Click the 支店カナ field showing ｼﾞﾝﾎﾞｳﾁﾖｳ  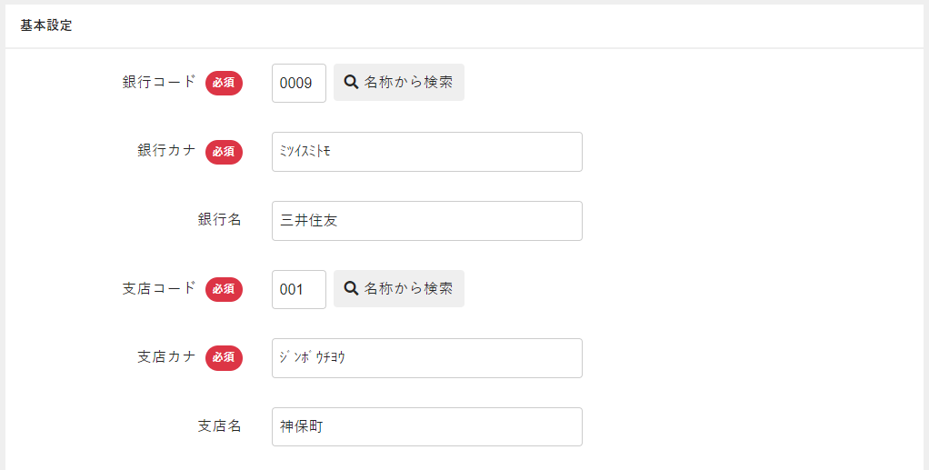click(426, 358)
